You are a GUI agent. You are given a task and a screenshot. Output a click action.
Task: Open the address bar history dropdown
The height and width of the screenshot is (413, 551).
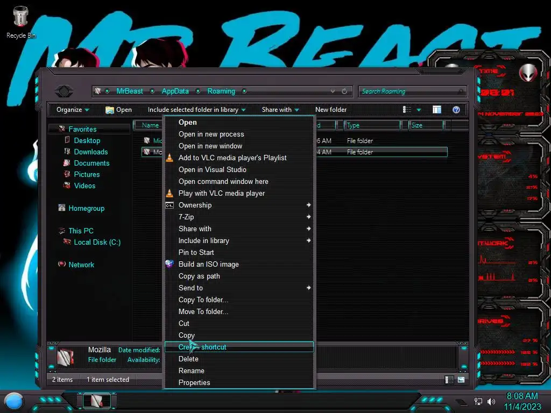click(x=333, y=91)
